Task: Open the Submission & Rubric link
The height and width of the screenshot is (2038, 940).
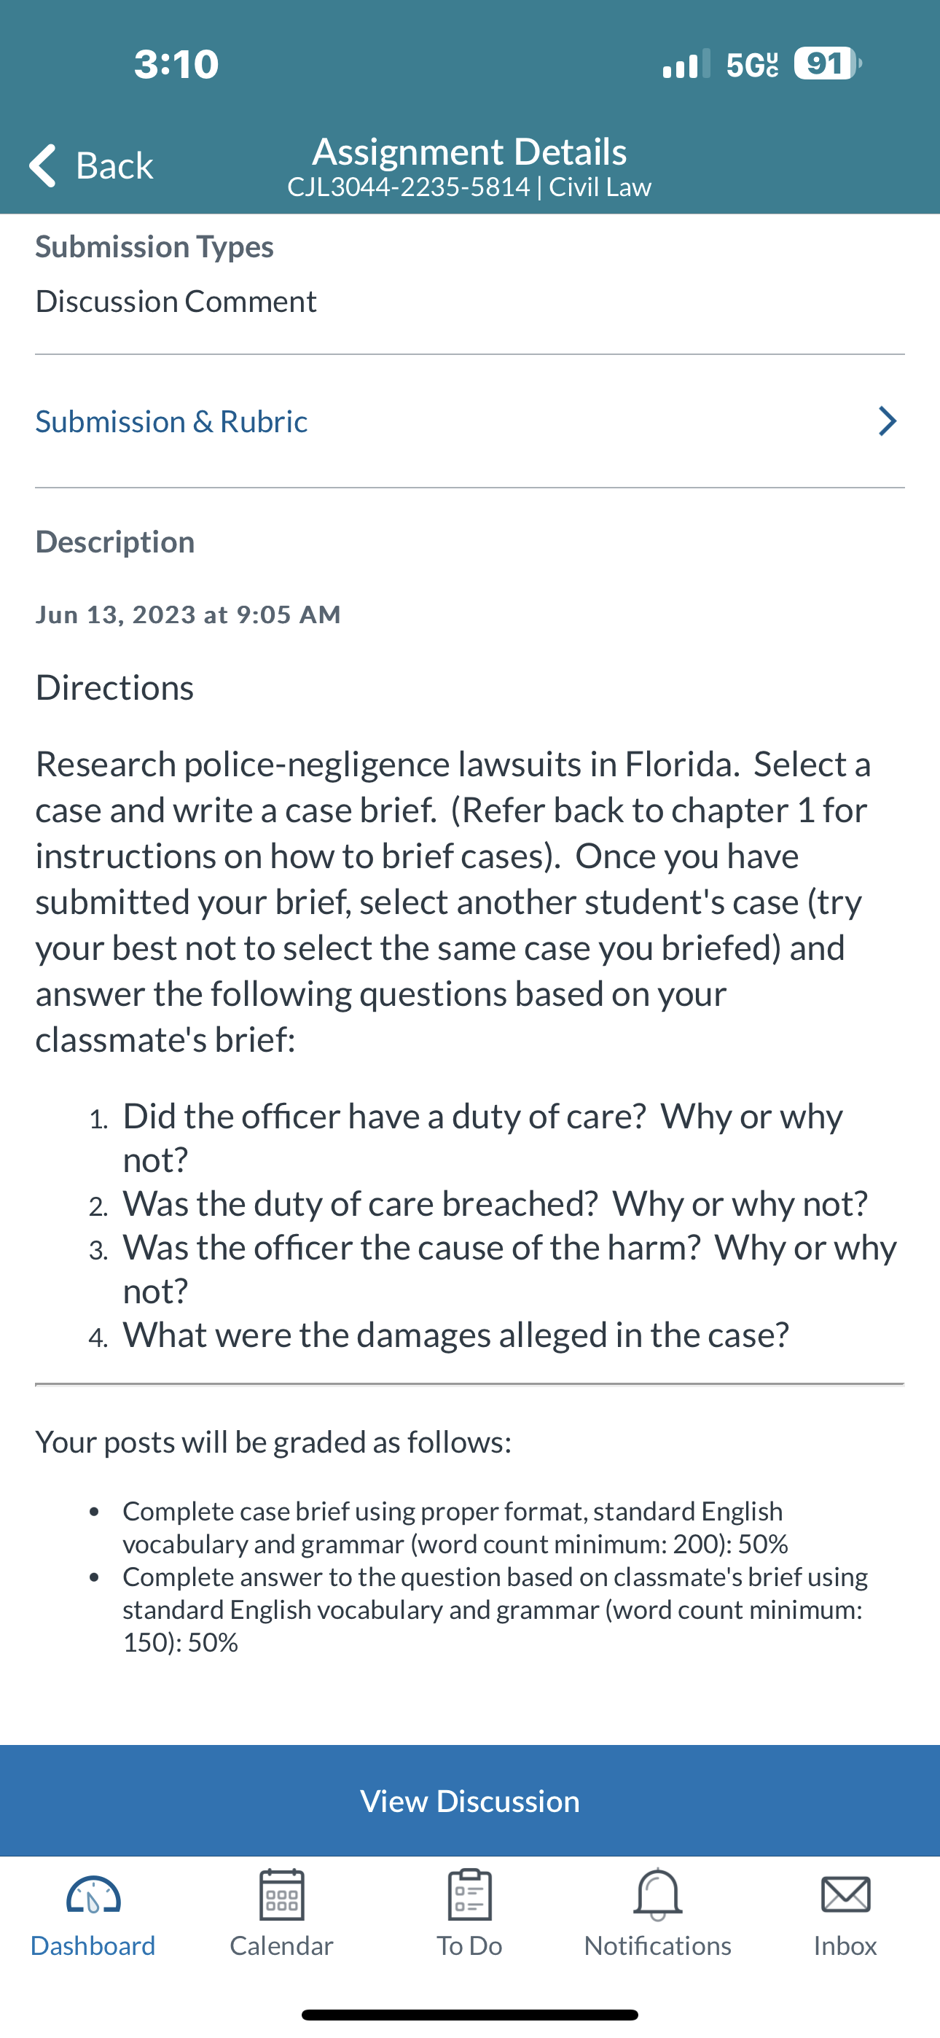Action: 172,421
